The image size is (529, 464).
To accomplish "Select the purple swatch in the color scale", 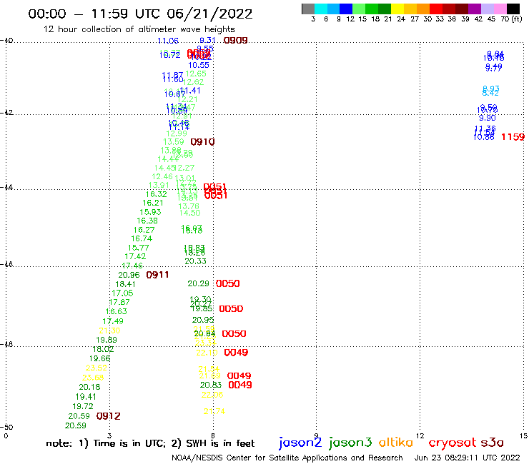I will pyautogui.click(x=475, y=9).
